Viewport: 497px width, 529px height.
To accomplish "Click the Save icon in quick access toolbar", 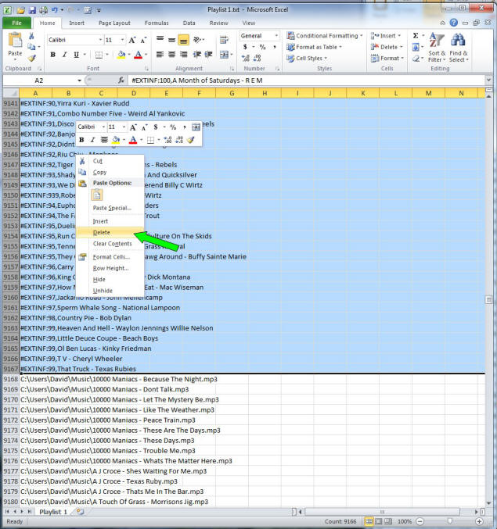I will coord(32,10).
